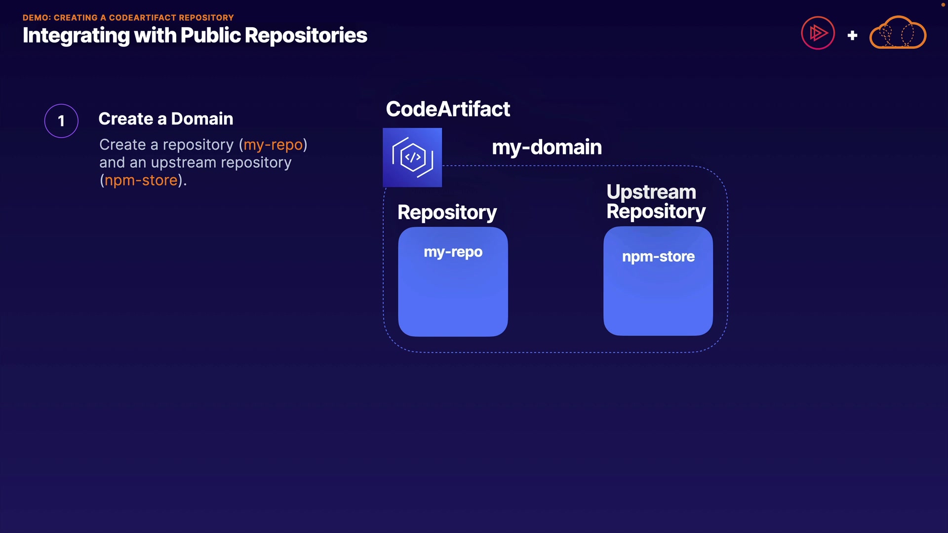The height and width of the screenshot is (533, 948).
Task: Click the small orange dot in corner
Action: click(x=943, y=4)
